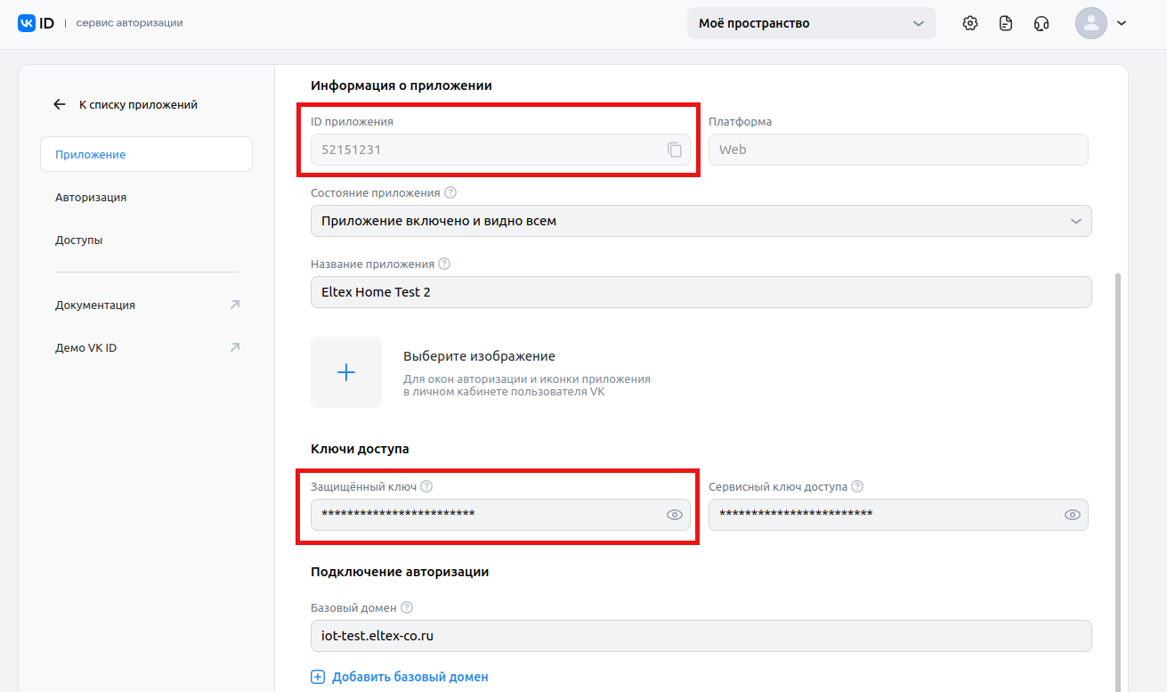This screenshot has width=1167, height=692.
Task: Open support via the headset icon
Action: [x=1041, y=23]
